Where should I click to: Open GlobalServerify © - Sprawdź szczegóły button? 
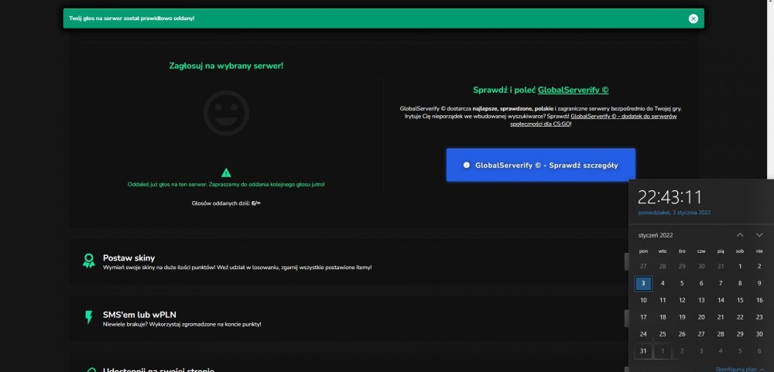pos(540,166)
